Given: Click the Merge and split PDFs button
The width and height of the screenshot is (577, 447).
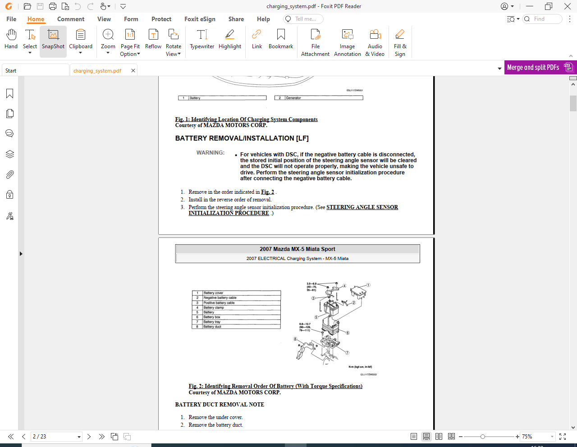Looking at the screenshot, I should (540, 68).
